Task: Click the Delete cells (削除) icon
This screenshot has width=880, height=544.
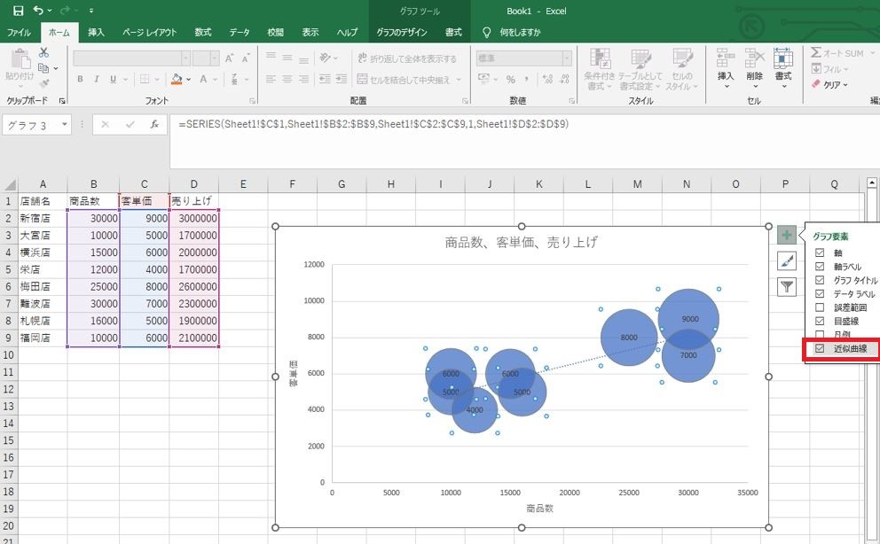Action: tap(755, 58)
